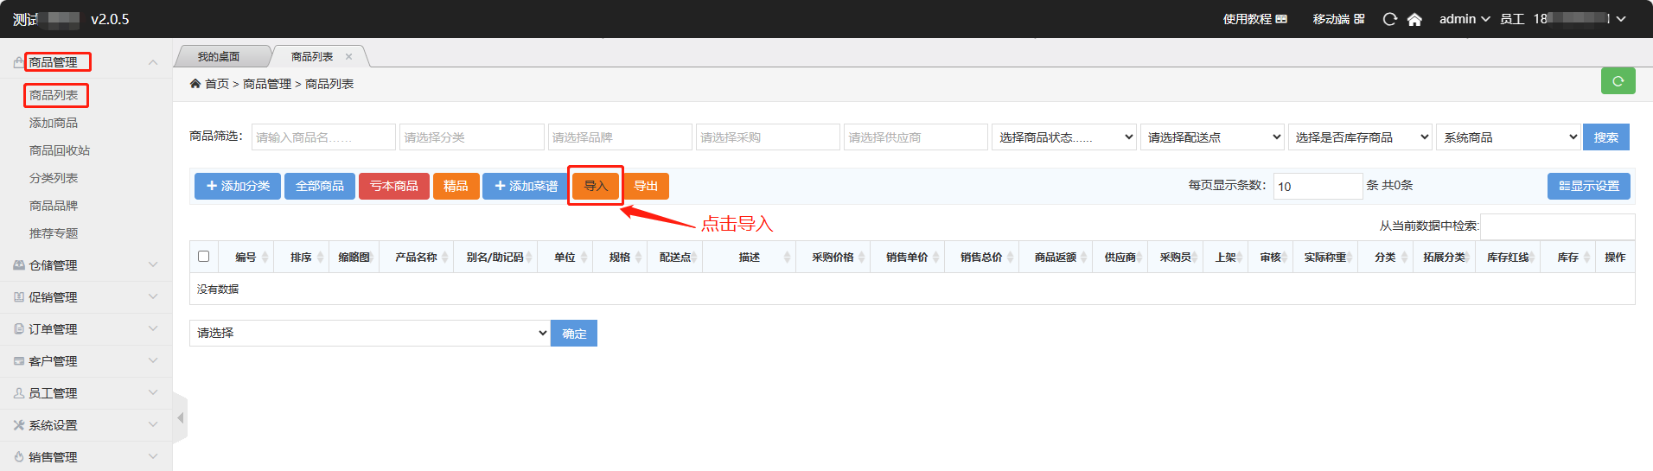Click the breadcrumb home icon 首页
Screen dimensions: 1653x471
[x=195, y=84]
